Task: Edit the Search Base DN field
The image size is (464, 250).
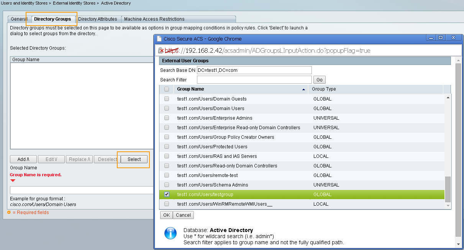Action: 254,70
